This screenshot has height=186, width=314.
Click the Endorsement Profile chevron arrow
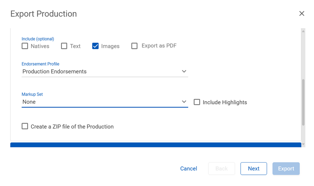184,71
